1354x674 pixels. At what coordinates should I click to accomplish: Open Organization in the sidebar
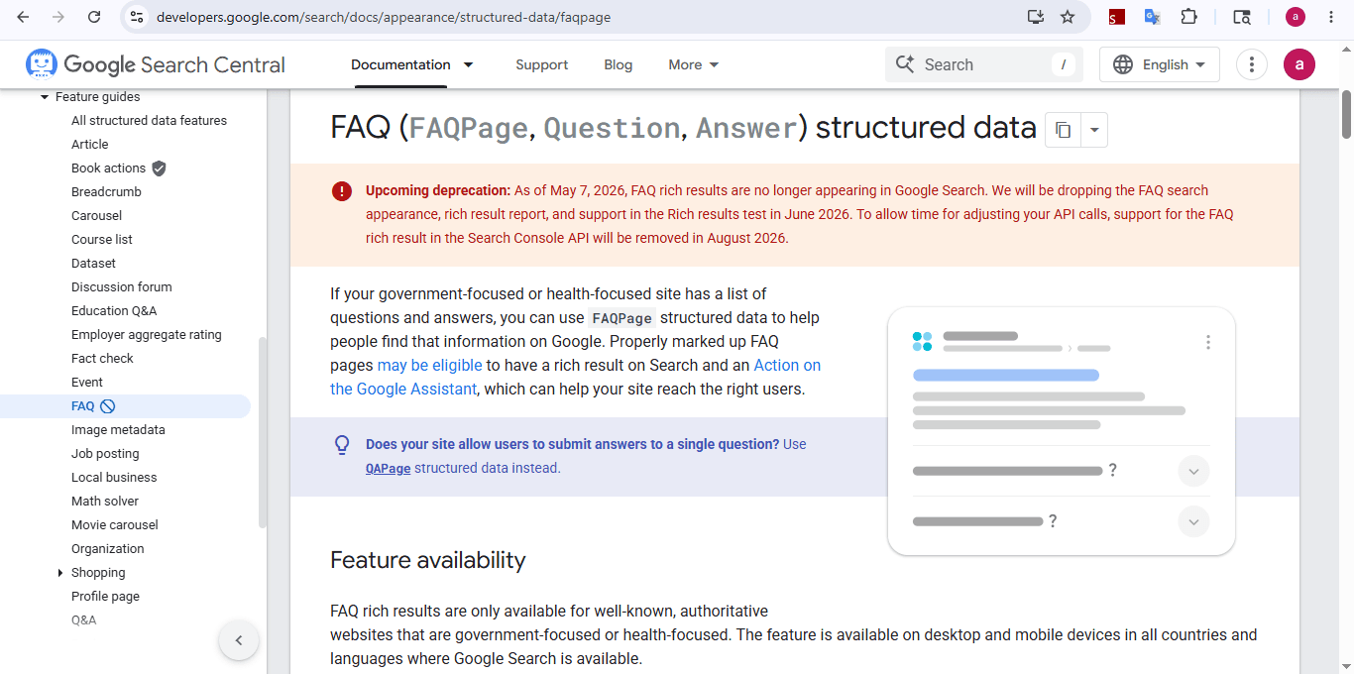[x=108, y=549]
